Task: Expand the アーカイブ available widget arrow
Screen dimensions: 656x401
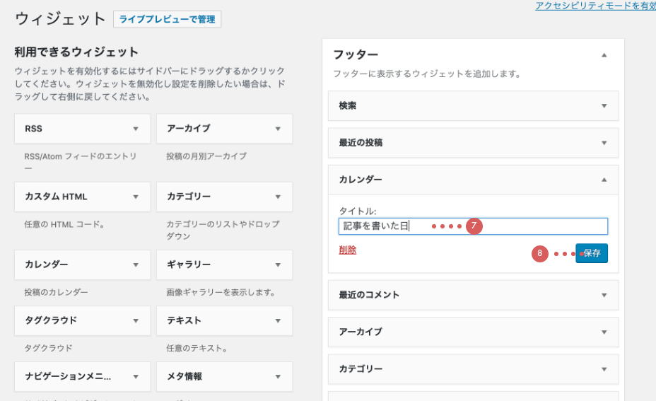Action: coord(278,129)
